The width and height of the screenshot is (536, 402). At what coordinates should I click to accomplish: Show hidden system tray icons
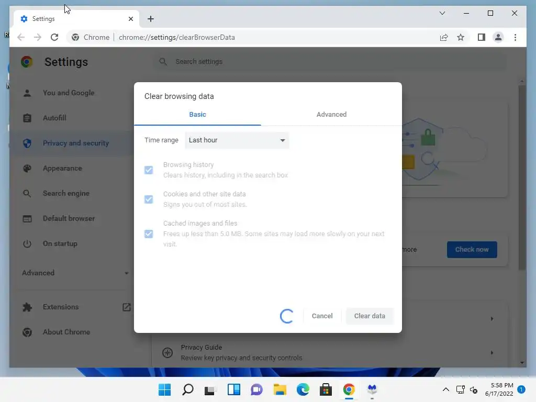[446, 389]
